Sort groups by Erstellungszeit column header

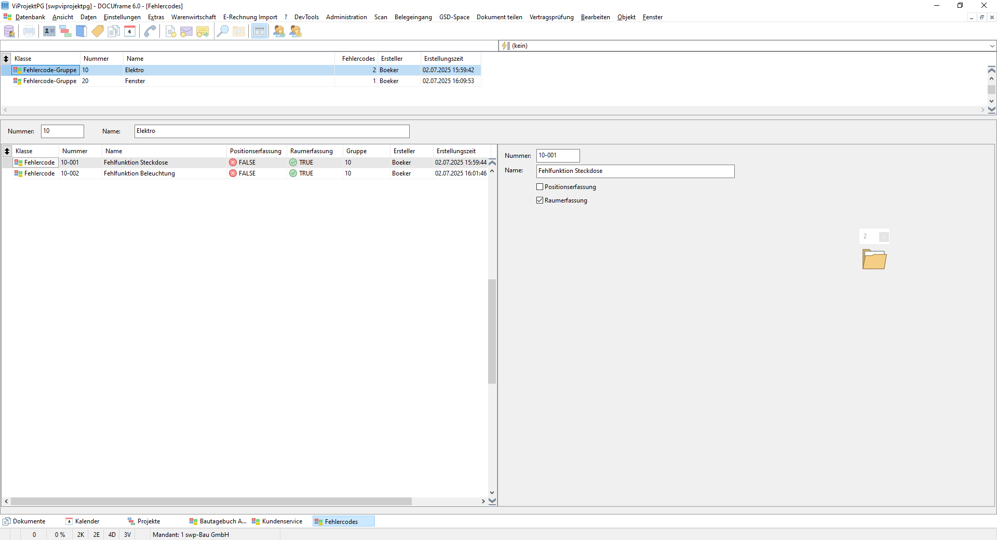pos(451,59)
